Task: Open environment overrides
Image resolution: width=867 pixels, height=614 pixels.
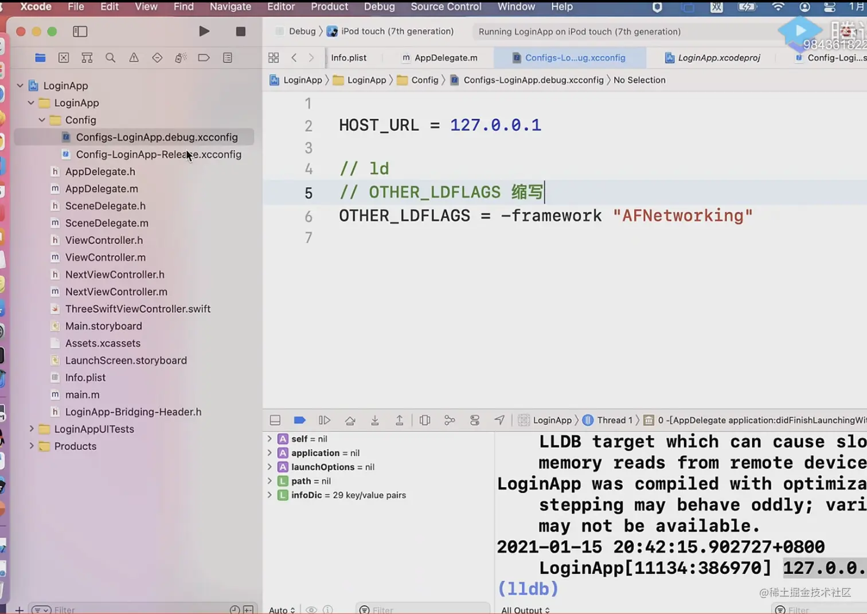Action: point(475,420)
